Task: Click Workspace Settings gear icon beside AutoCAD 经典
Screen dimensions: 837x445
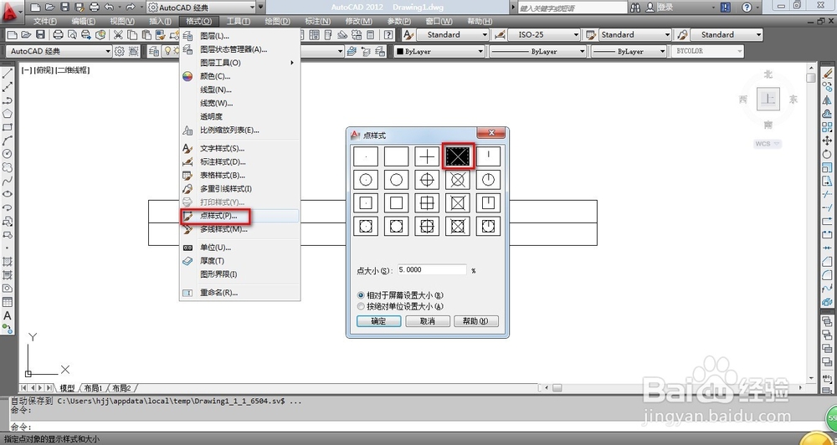Action: point(120,51)
